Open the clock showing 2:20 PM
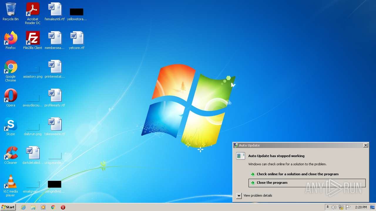The image size is (376, 211). [x=361, y=207]
